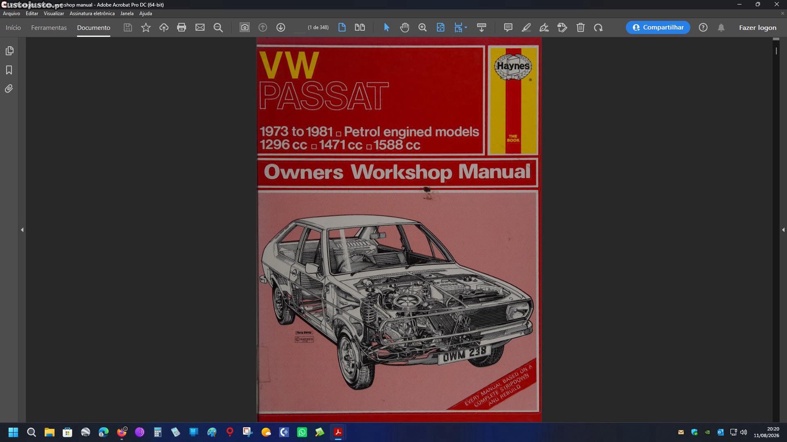Switch to single page view
787x442 pixels.
pos(342,28)
